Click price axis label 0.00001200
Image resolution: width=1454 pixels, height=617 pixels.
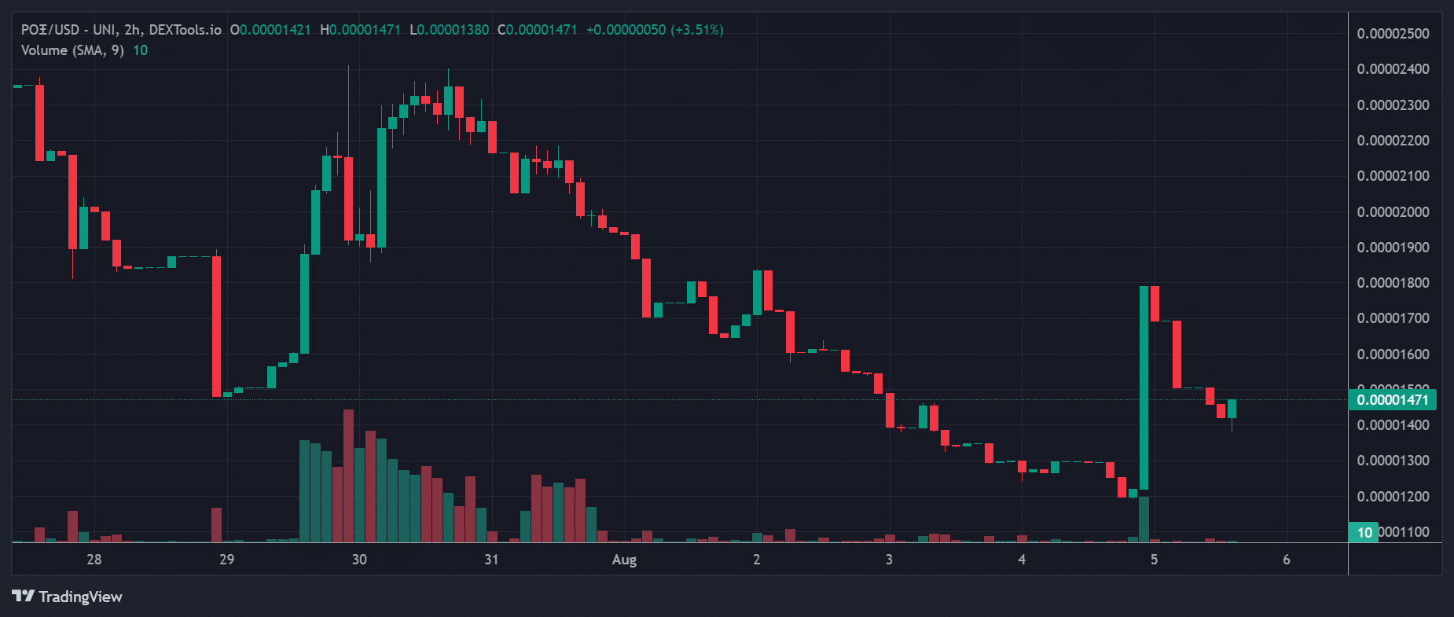click(1393, 497)
